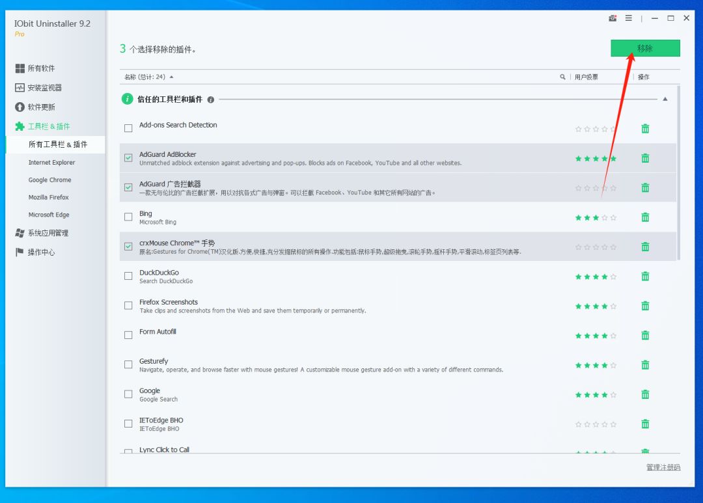Remove IEToEdge BHO via trash icon
This screenshot has height=503, width=703.
645,424
